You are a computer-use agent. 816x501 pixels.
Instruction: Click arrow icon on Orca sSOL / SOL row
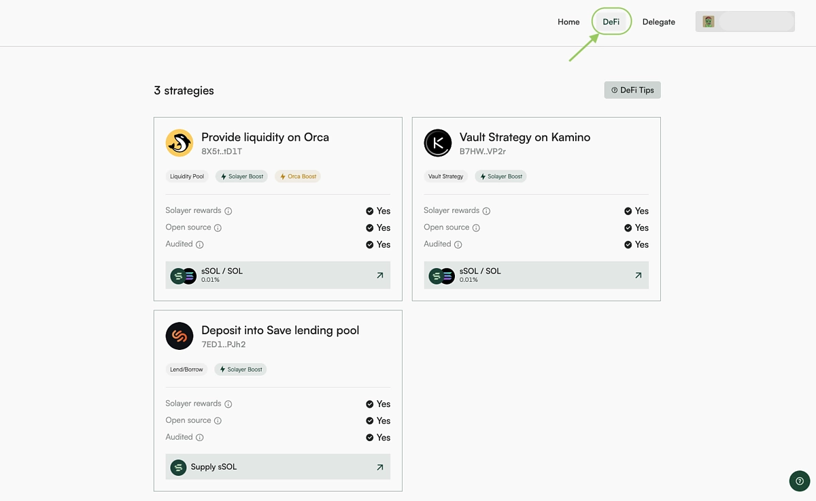tap(379, 275)
